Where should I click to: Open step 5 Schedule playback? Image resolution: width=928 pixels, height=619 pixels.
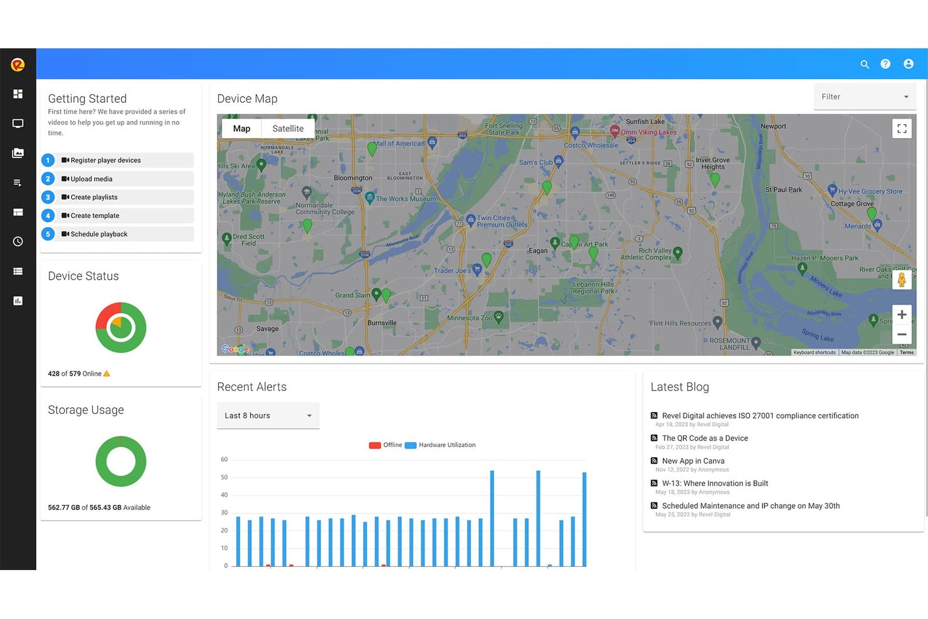[x=117, y=234]
